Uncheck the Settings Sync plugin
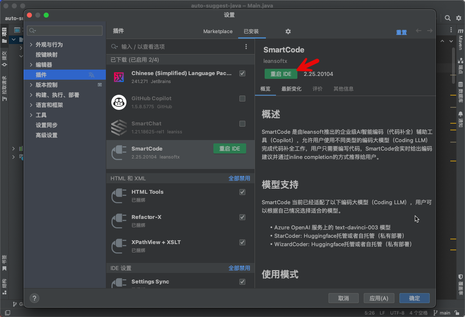 click(x=242, y=282)
